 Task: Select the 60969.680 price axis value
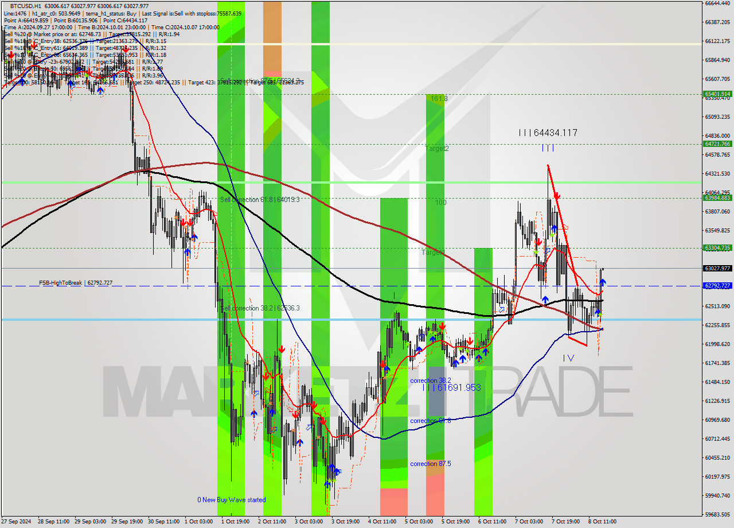(717, 420)
